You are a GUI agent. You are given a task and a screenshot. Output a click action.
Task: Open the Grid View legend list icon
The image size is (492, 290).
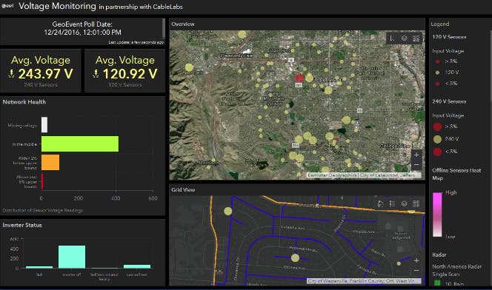click(x=392, y=204)
